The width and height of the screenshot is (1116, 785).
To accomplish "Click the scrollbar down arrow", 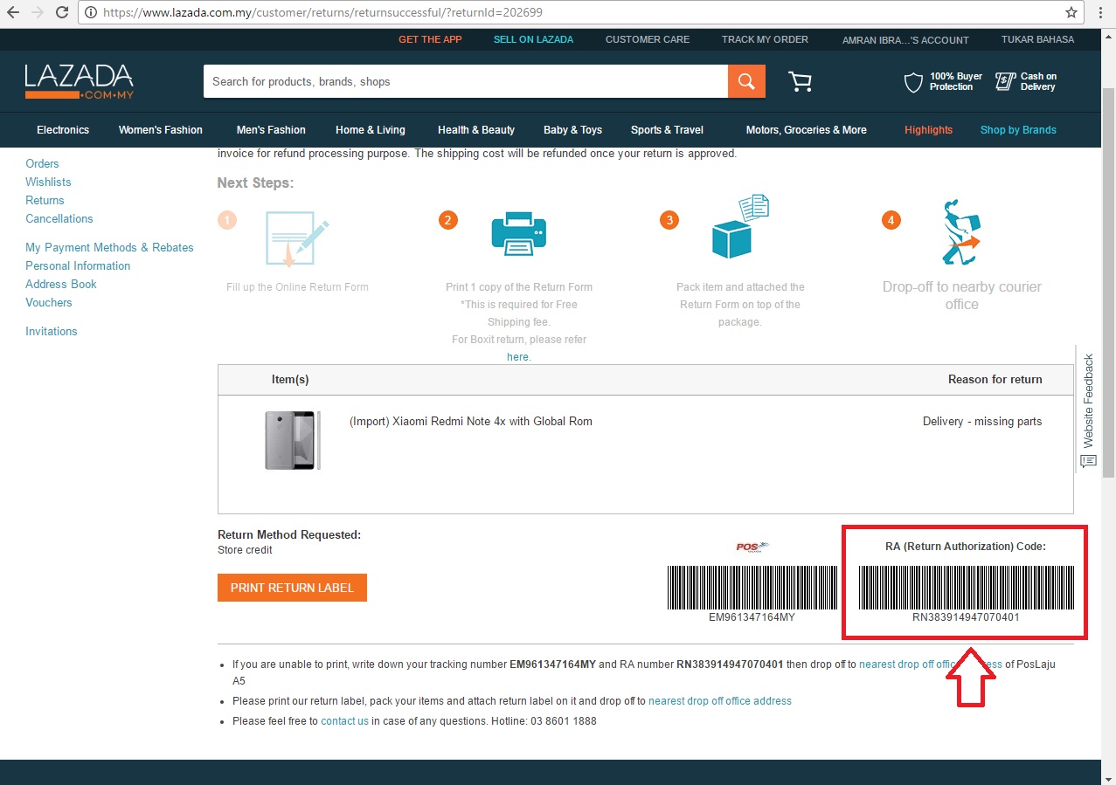I will pyautogui.click(x=1108, y=777).
